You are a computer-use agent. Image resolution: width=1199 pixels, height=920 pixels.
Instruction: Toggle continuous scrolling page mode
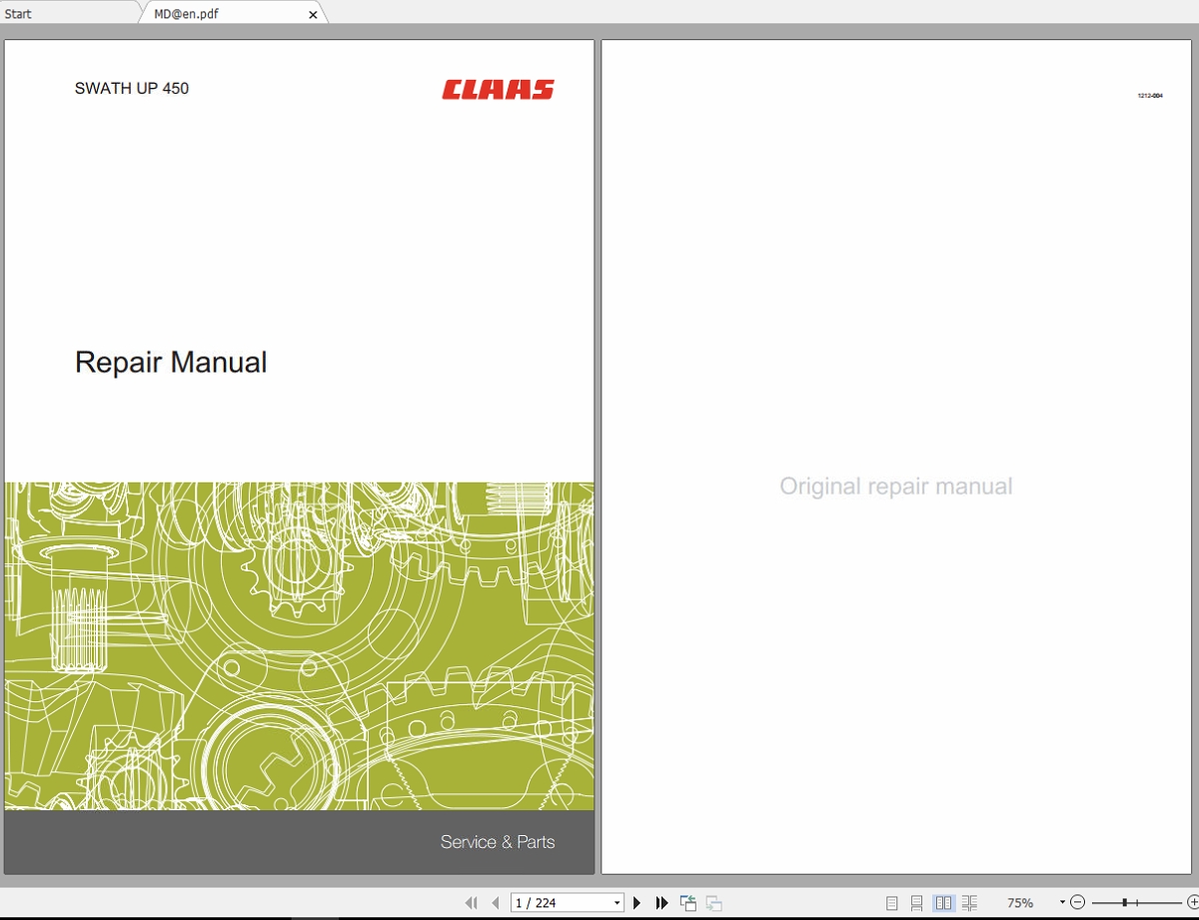pyautogui.click(x=917, y=902)
